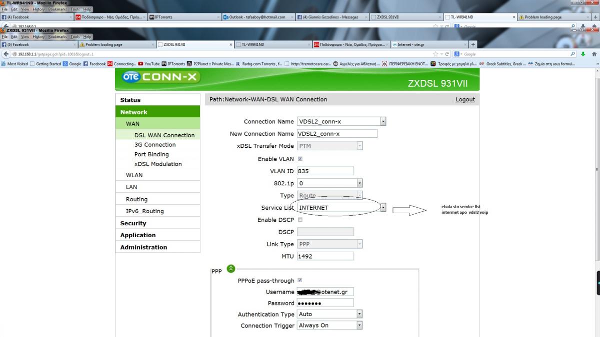Click the VLAN ID field
Image resolution: width=600 pixels, height=337 pixels.
pyautogui.click(x=325, y=171)
